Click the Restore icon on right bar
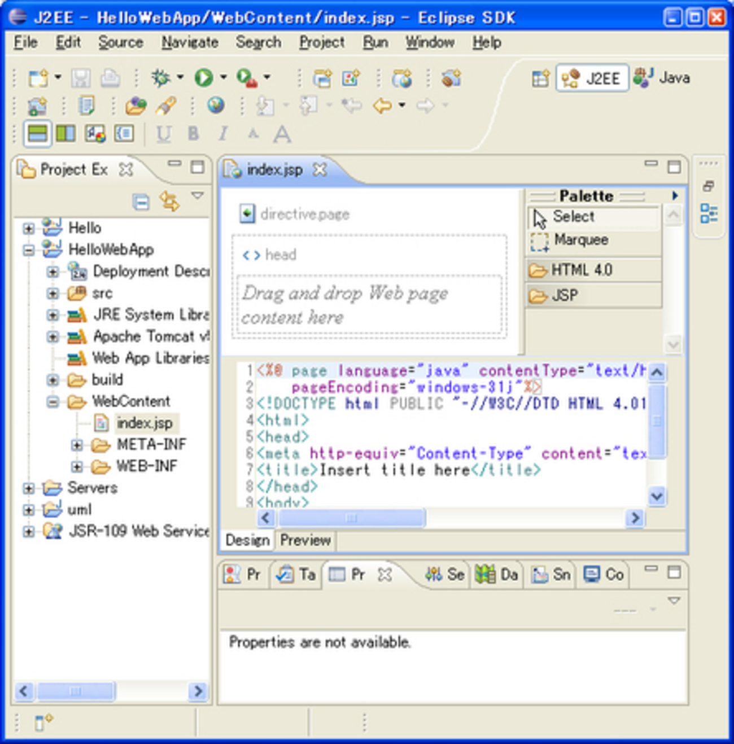Screen dimensions: 734x744 tap(709, 186)
